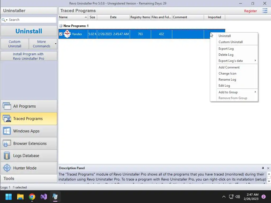Open the Browser Extensions section
The height and width of the screenshot is (203, 271).
click(29, 143)
